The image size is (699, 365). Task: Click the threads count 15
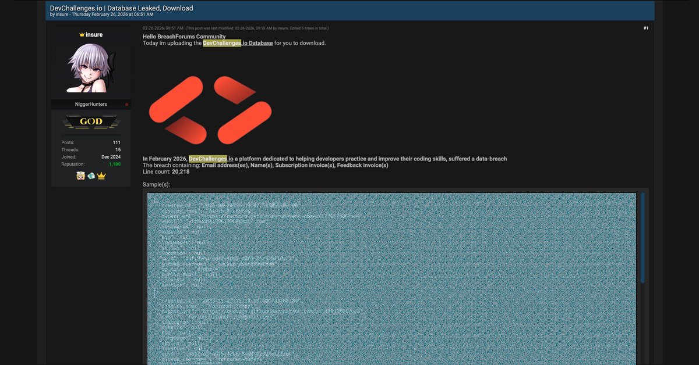[x=118, y=150]
